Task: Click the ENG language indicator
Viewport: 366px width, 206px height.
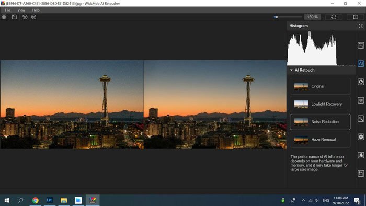Action: [x=326, y=200]
